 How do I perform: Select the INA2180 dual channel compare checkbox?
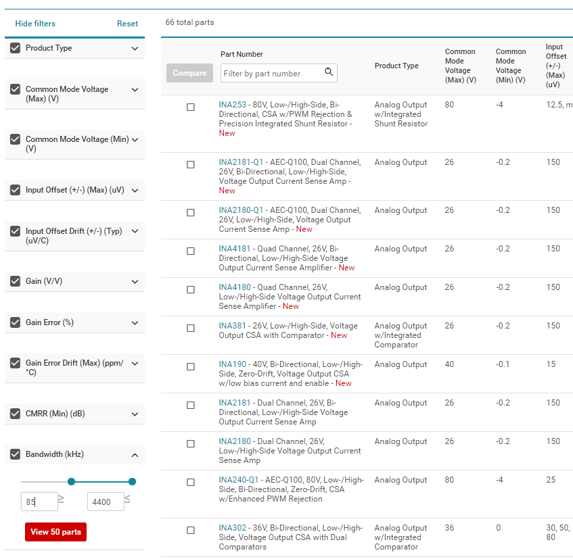[x=191, y=443]
